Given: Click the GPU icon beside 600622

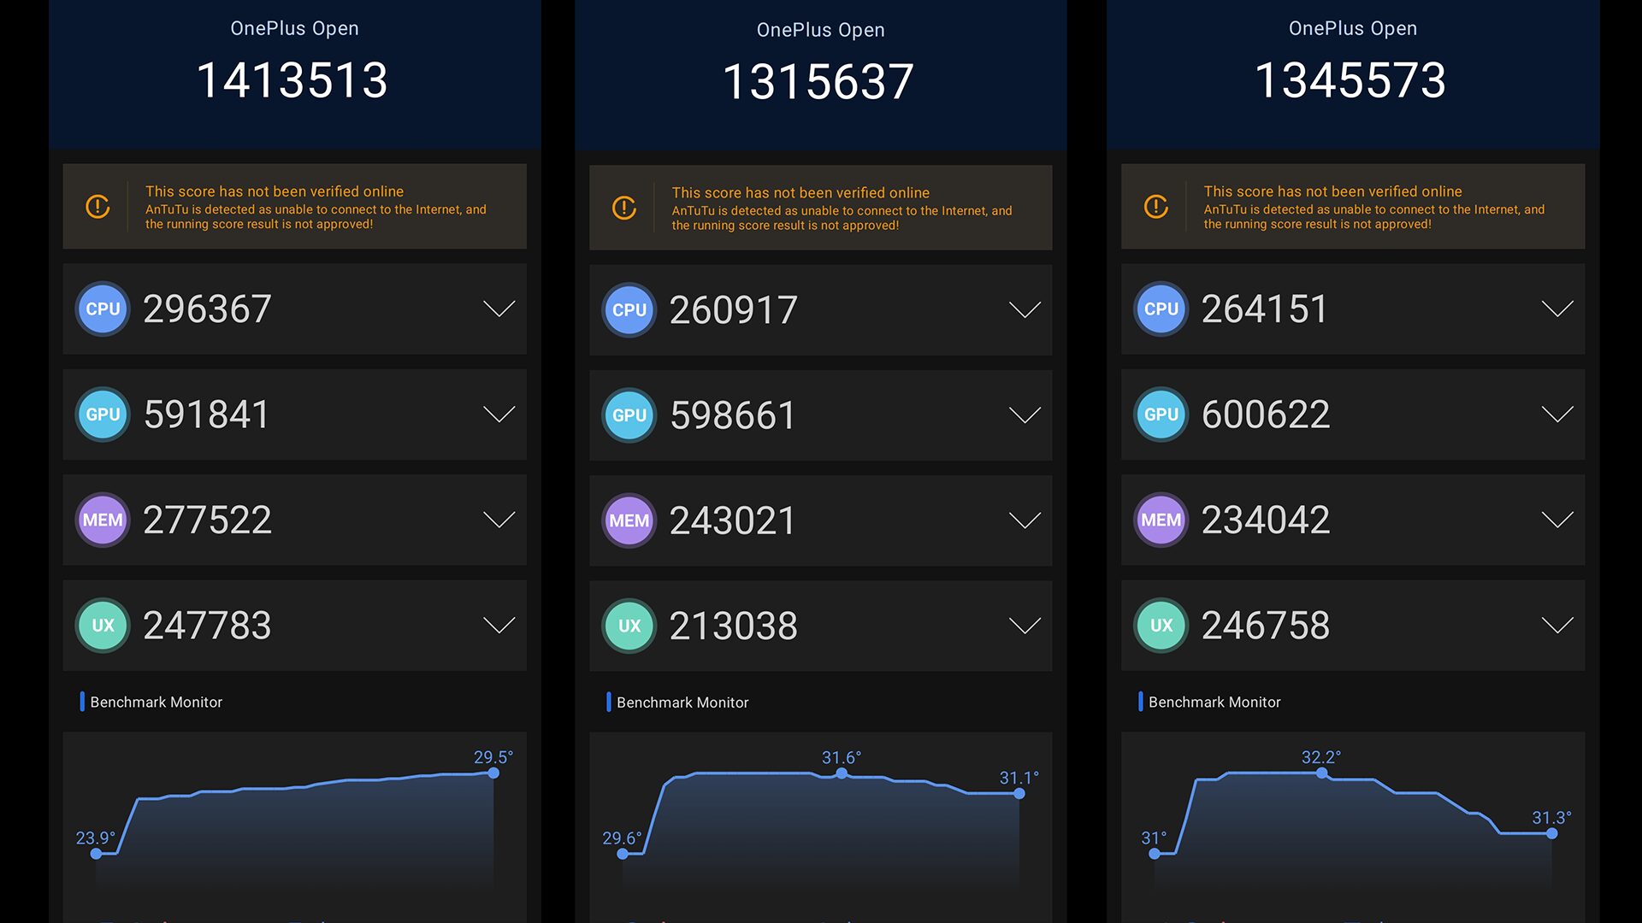Looking at the screenshot, I should tap(1161, 414).
